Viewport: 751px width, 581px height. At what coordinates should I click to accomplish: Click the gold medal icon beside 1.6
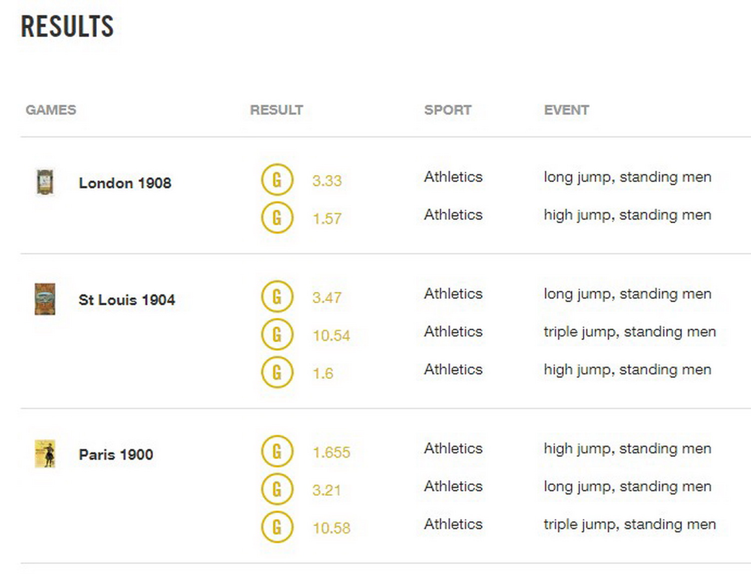[x=277, y=372]
